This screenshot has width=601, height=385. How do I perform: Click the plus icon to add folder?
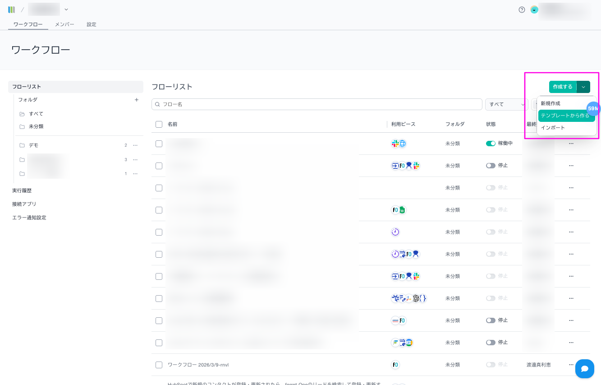click(137, 100)
